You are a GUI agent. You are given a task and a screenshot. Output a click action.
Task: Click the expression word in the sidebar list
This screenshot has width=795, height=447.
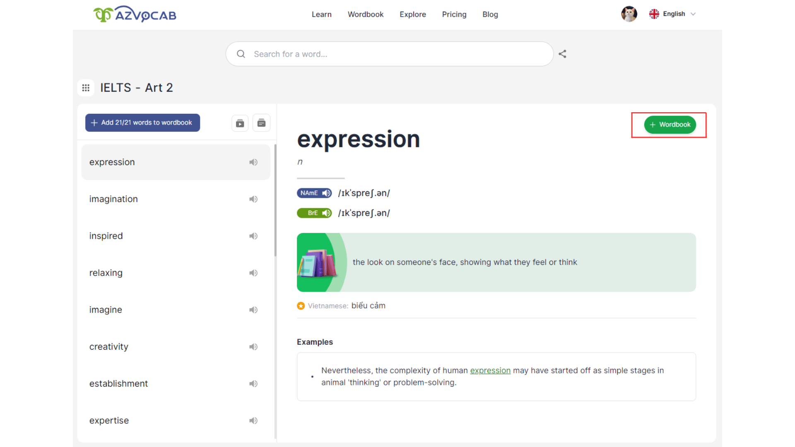pyautogui.click(x=112, y=161)
